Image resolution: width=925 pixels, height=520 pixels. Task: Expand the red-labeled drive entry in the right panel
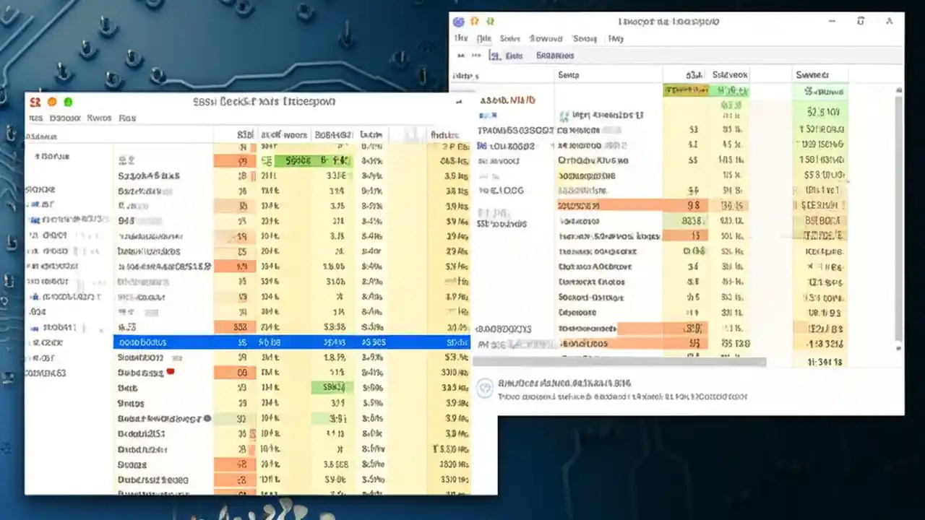[x=506, y=100]
